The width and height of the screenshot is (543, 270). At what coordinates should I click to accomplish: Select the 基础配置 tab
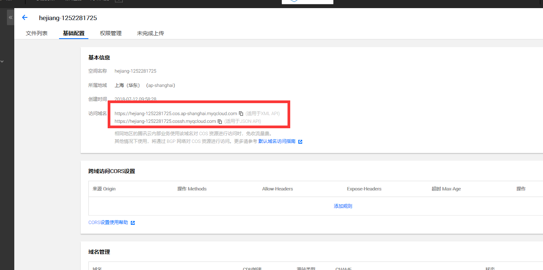tap(74, 33)
